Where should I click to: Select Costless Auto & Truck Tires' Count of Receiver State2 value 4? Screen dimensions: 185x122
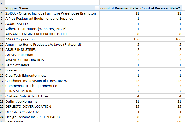[x=161, y=96]
